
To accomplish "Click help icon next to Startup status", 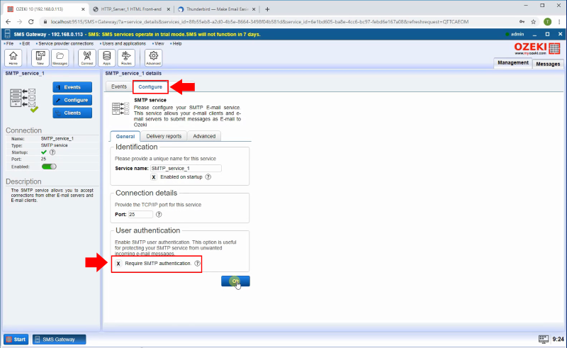I will click(x=52, y=152).
